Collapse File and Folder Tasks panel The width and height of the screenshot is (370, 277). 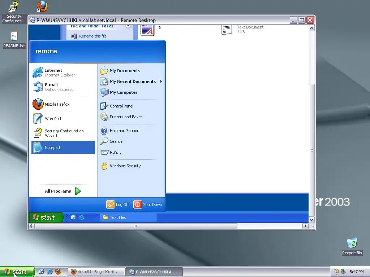[128, 26]
